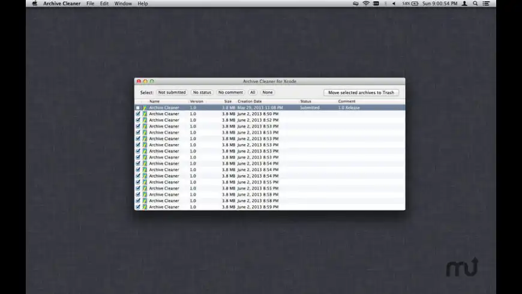Viewport: 522px width, 294px height.
Task: Click the Apple logo in menu bar
Action: coord(34,4)
